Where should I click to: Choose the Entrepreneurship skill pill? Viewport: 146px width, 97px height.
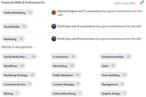click(116, 57)
